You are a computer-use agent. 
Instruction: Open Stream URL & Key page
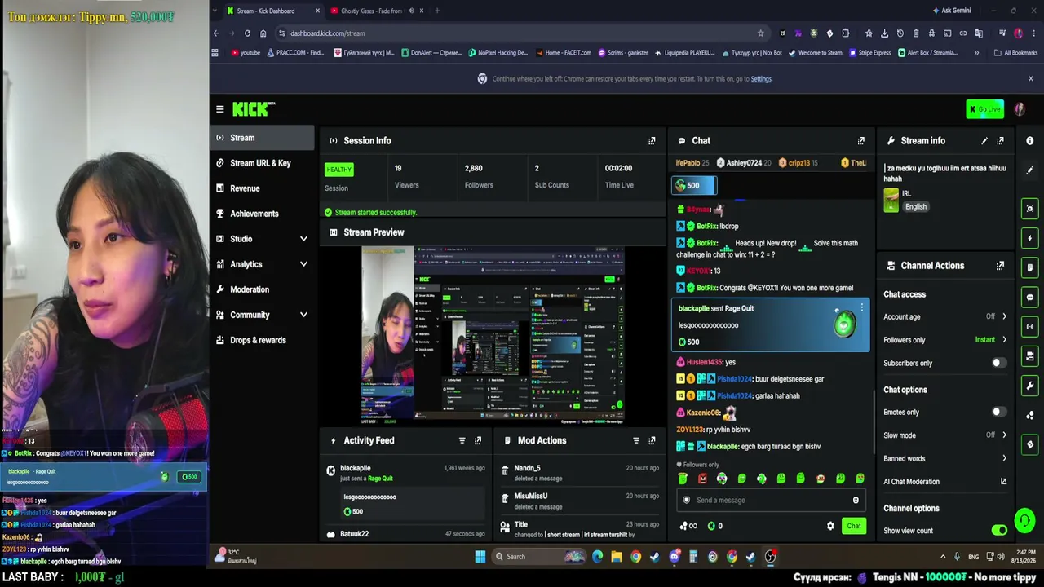pos(262,163)
